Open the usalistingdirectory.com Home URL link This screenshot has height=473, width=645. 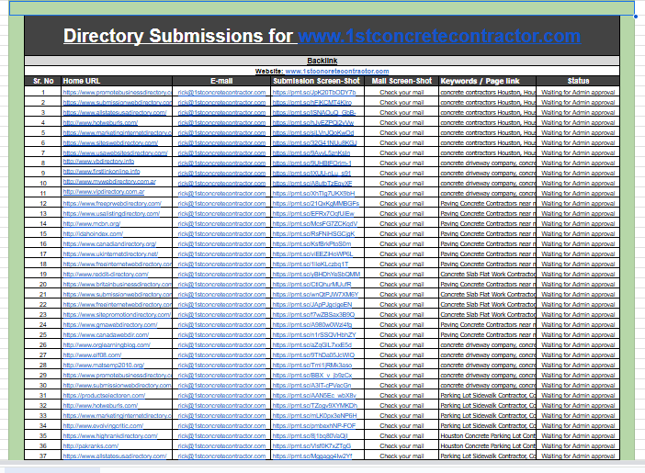tap(111, 213)
